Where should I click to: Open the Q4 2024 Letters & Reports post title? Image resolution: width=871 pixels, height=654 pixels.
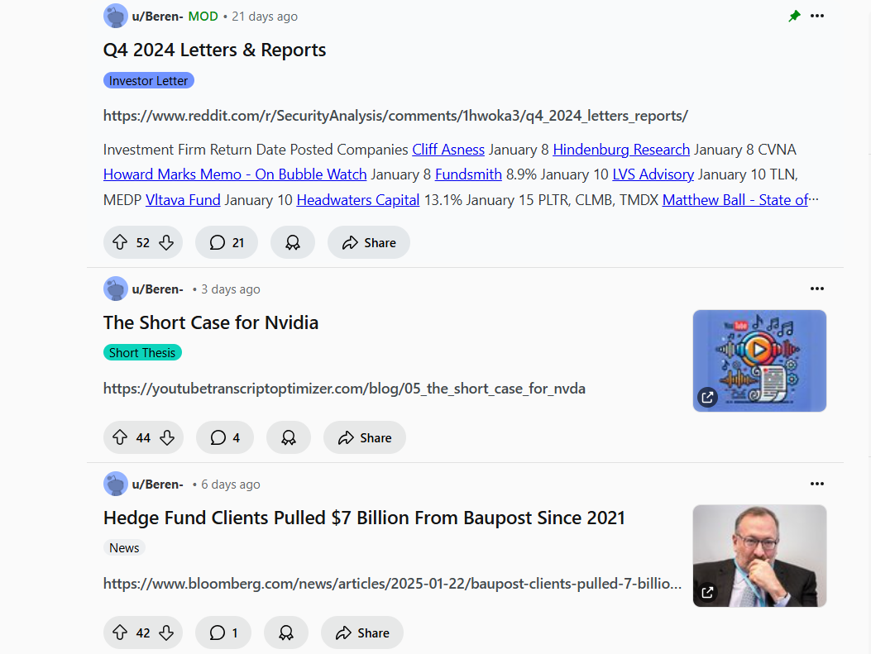coord(214,50)
